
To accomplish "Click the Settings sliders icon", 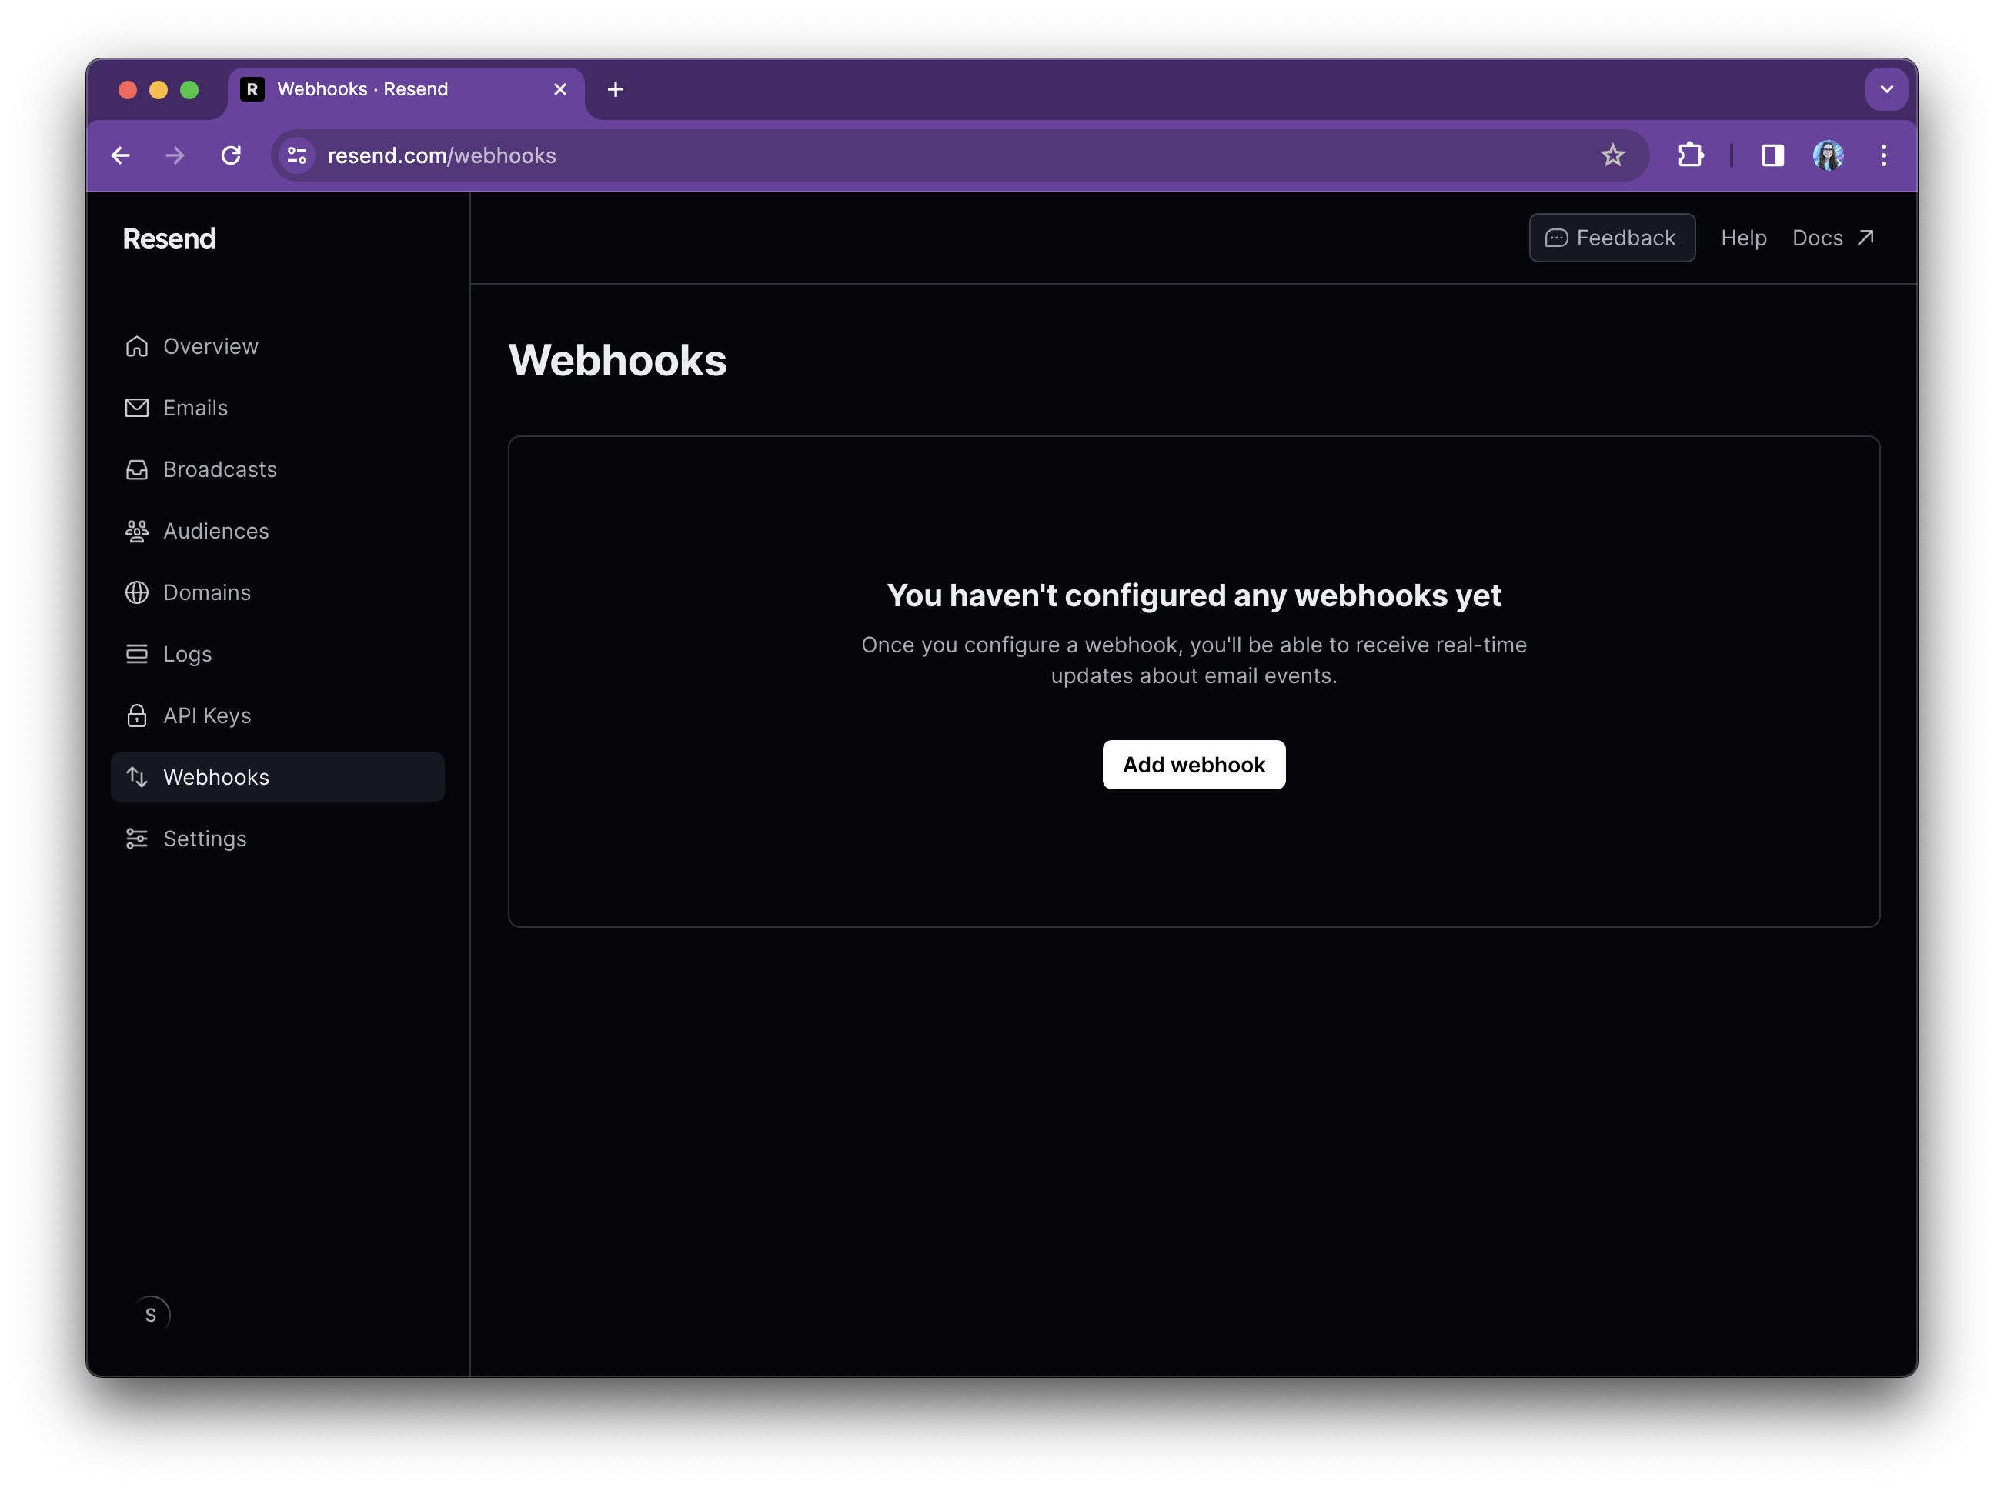I will click(x=136, y=839).
